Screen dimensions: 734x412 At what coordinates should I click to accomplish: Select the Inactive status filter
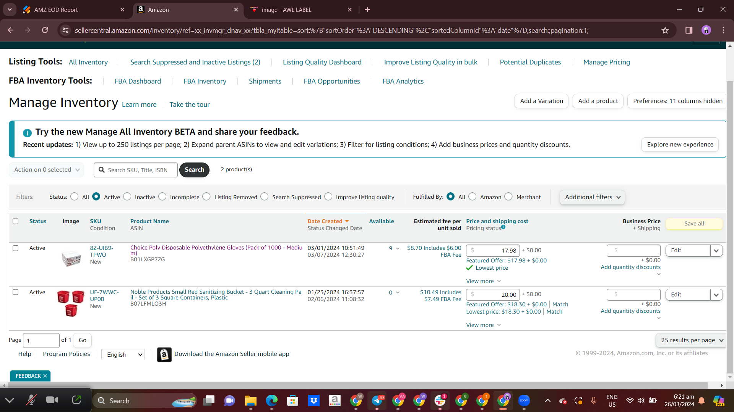127,196
